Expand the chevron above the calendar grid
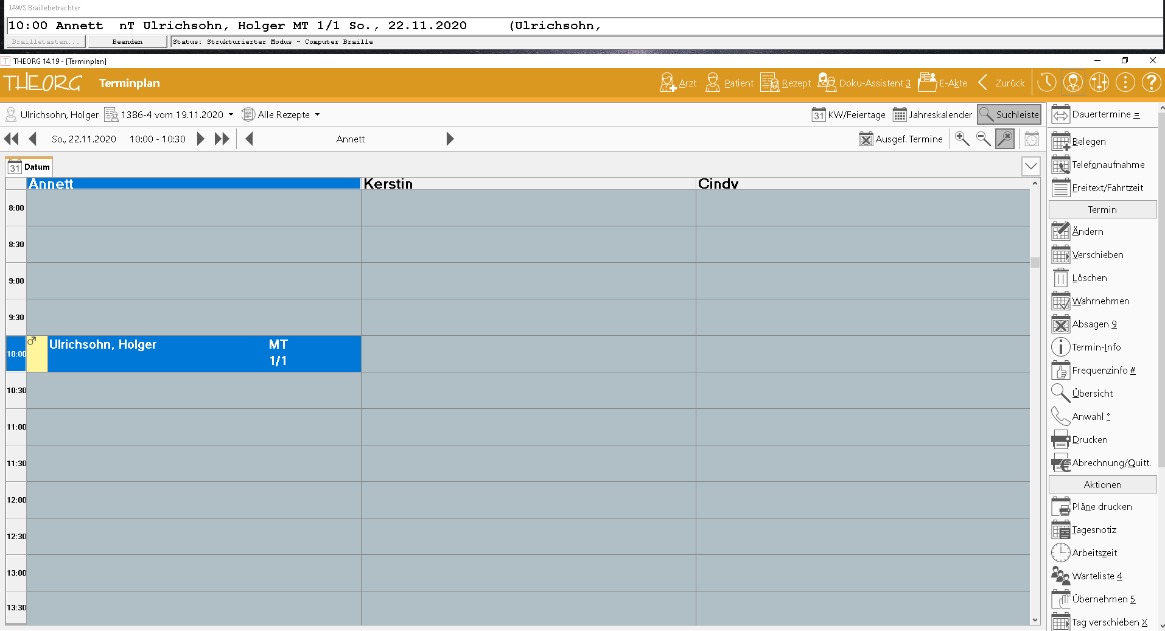The image size is (1165, 631). (1030, 166)
